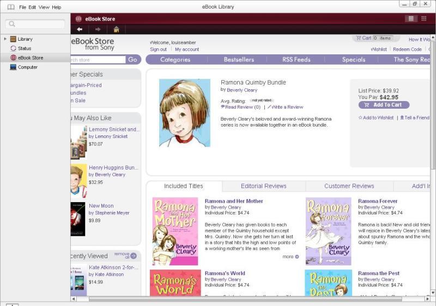Click the Ramona and Her Mother cover thumbnail
Viewport: 436px width, 306px height.
click(x=175, y=232)
